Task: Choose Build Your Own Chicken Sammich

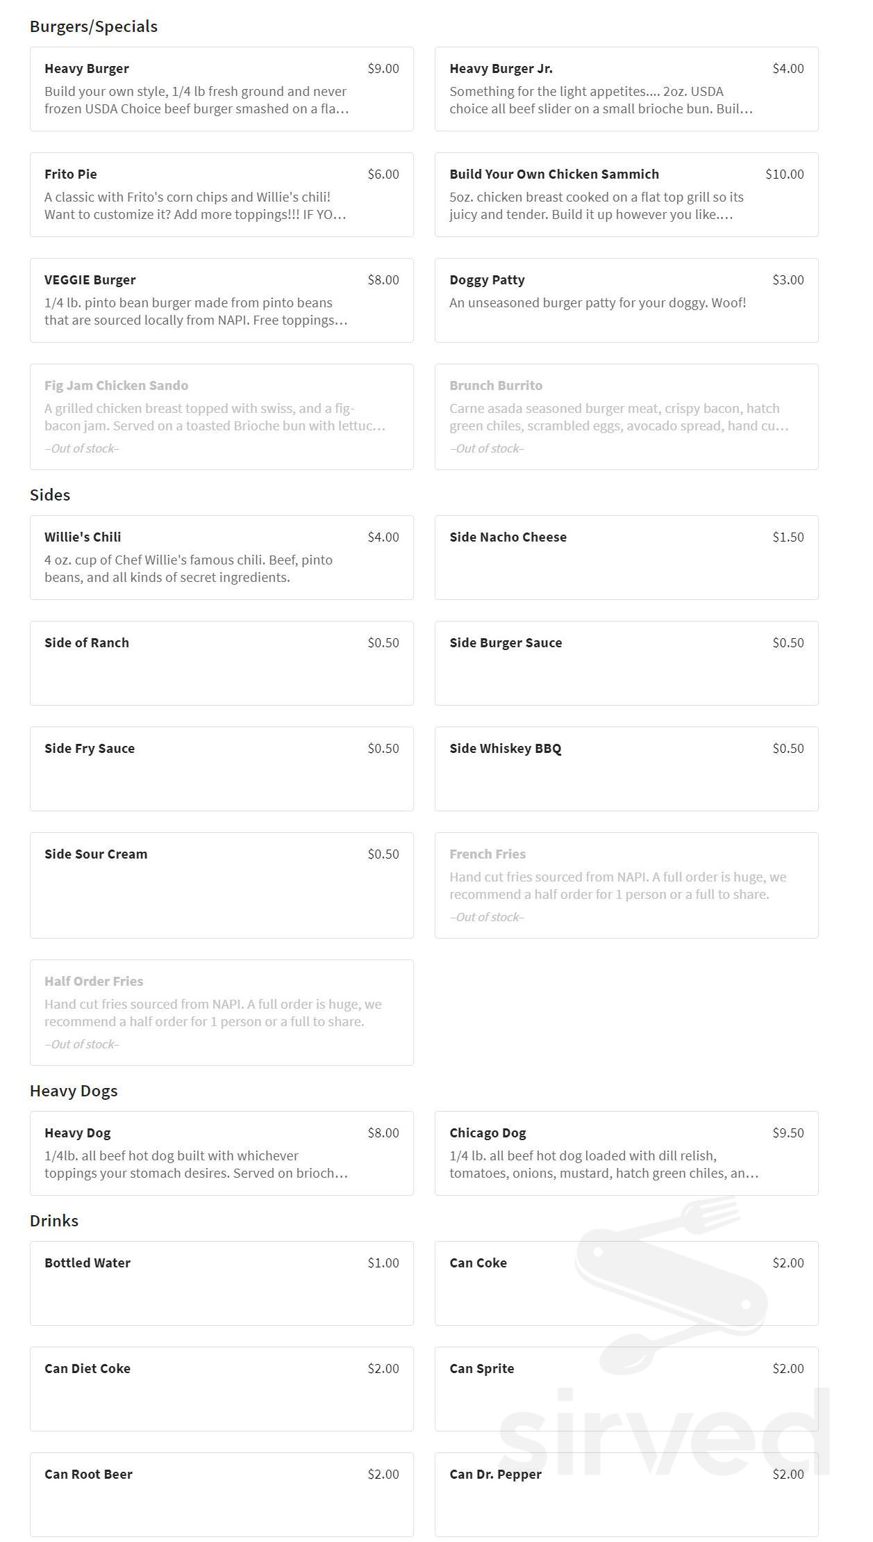Action: pyautogui.click(x=626, y=195)
